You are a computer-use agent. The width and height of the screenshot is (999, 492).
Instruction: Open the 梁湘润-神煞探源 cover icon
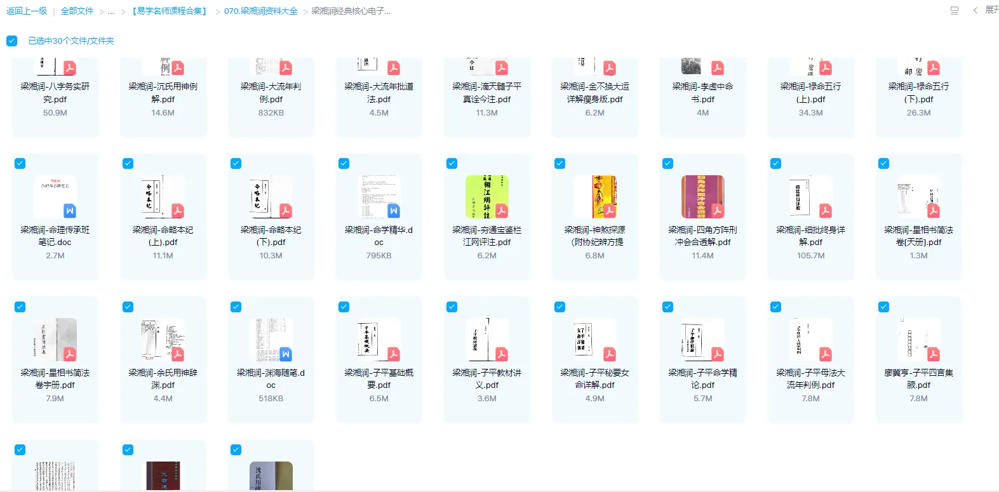(595, 197)
